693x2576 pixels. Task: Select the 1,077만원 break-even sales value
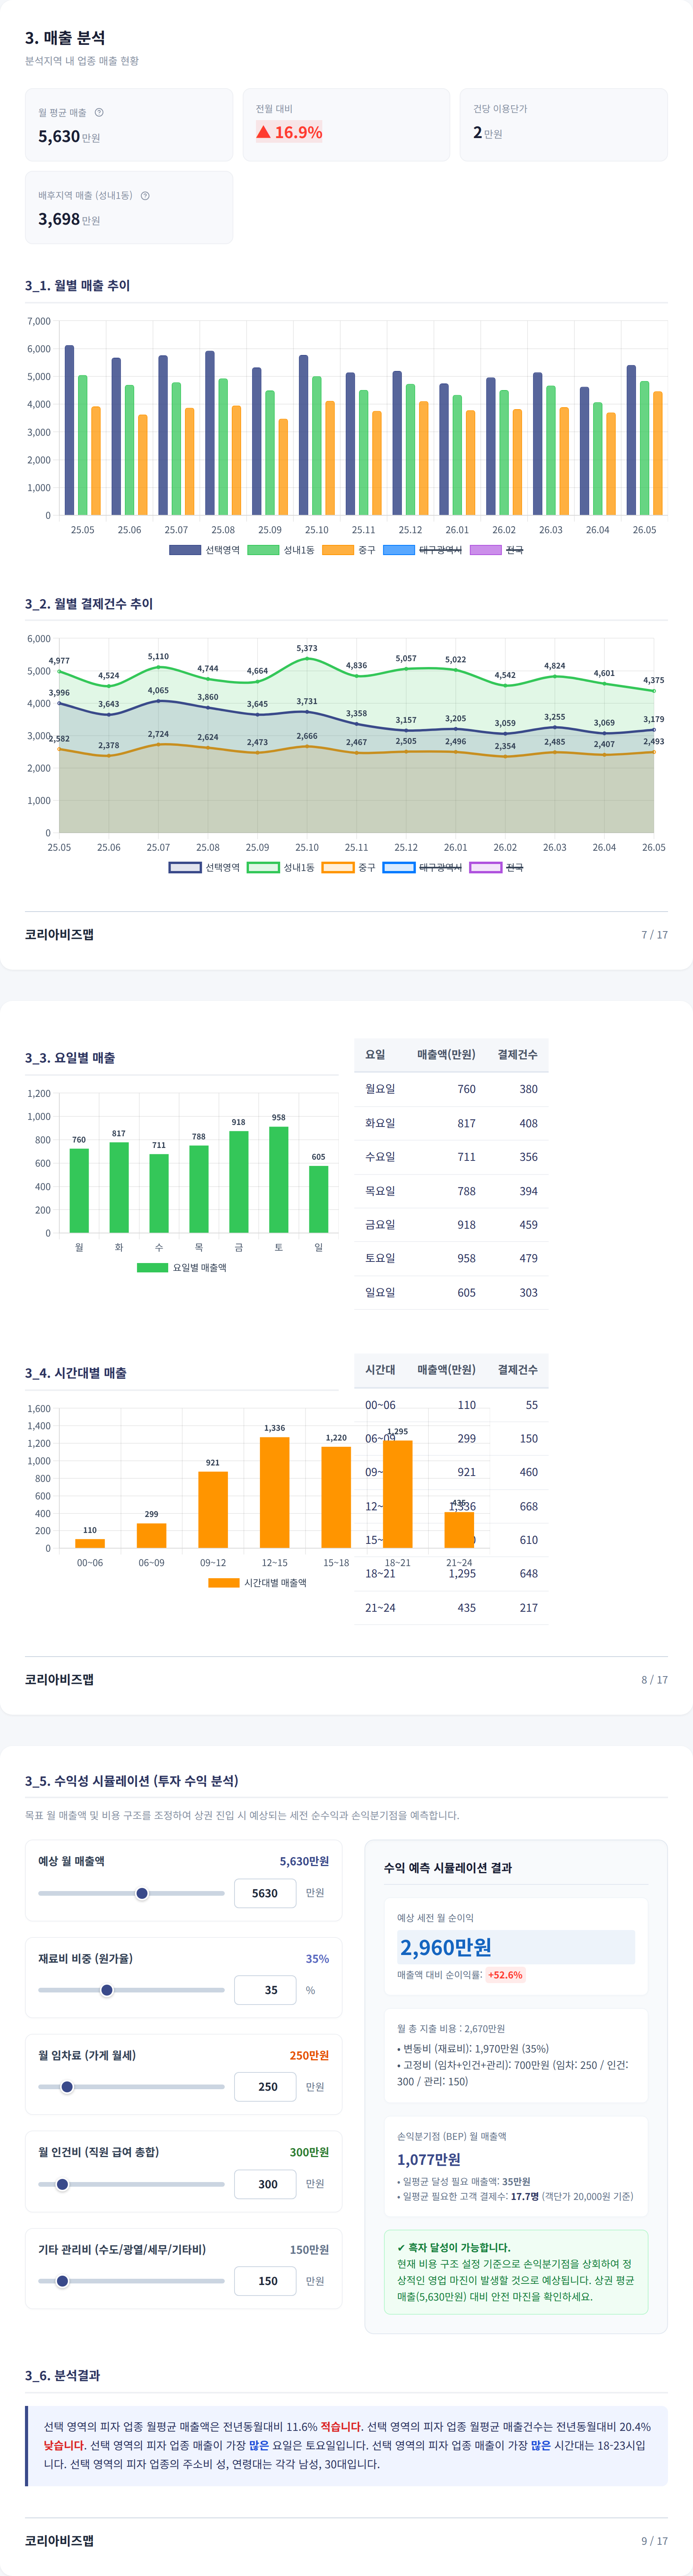tap(429, 2159)
